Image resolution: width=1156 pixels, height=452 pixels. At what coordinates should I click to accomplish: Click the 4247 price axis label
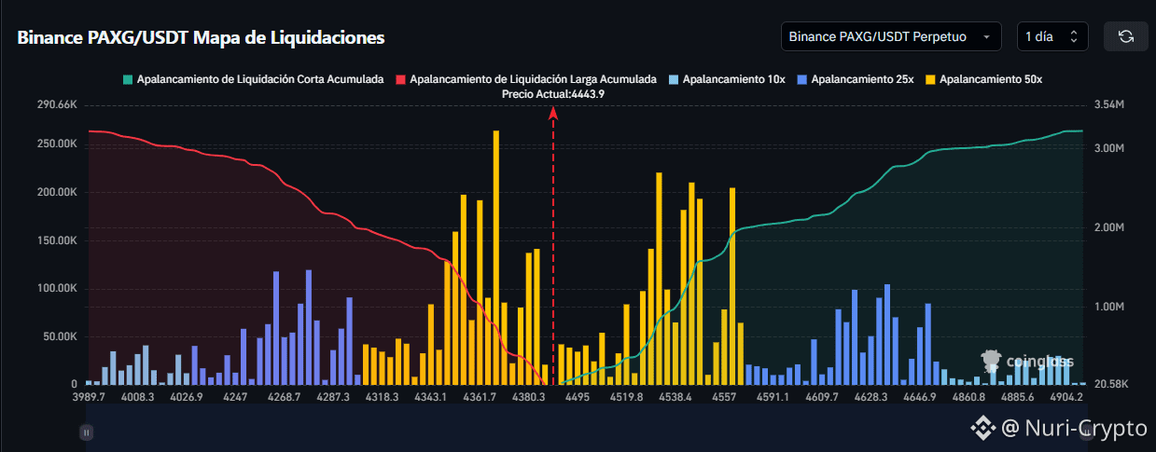point(235,397)
